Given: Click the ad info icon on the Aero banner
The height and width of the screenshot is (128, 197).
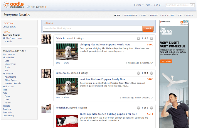Looking at the screenshot, I should point(184,21).
